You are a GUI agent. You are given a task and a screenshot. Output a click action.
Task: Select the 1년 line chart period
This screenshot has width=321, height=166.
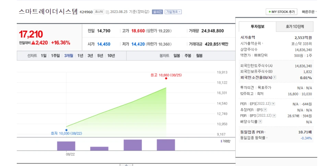click(x=80, y=55)
